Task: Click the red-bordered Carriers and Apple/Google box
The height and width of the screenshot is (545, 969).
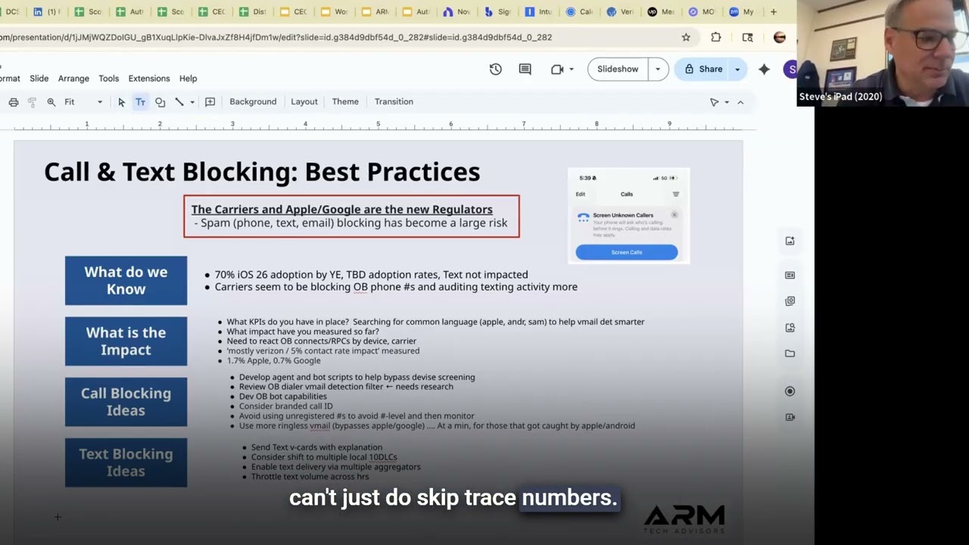Action: (x=351, y=216)
